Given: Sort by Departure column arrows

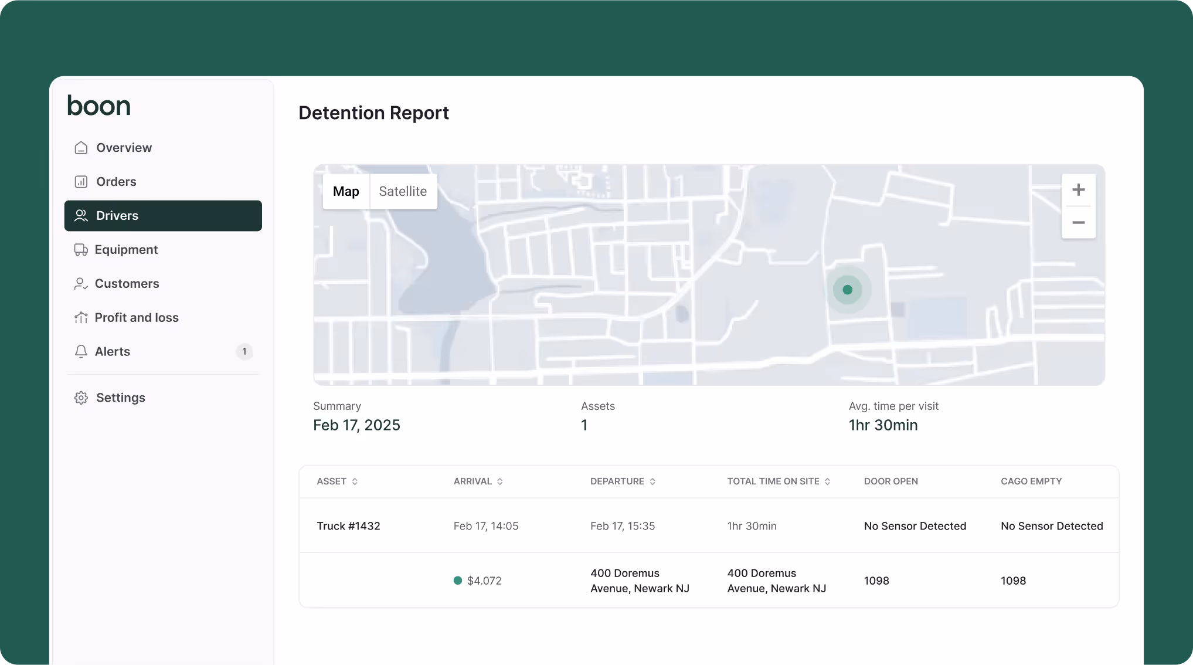Looking at the screenshot, I should point(652,481).
